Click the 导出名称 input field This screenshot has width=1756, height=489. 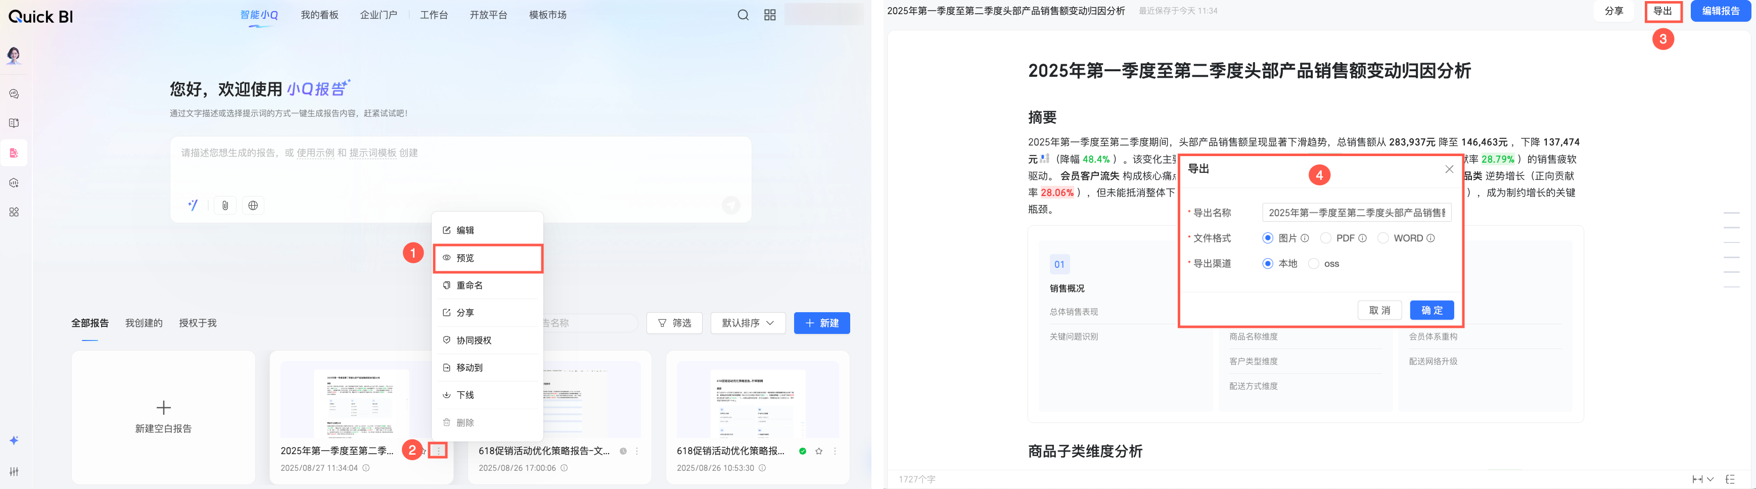(x=1357, y=213)
